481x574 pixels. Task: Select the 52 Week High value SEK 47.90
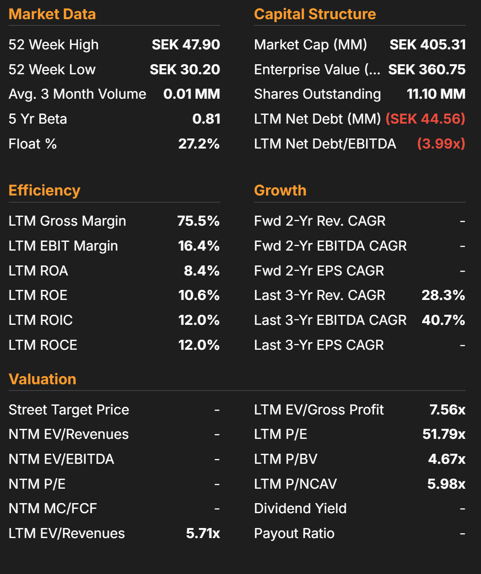pos(186,45)
